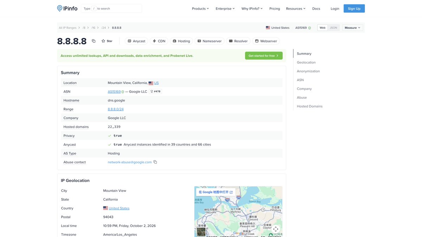Open the US country link in Summary
The height and width of the screenshot is (237, 422).
156,83
